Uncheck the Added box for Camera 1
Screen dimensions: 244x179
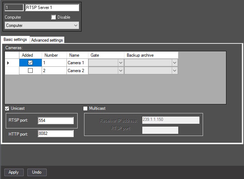30,63
